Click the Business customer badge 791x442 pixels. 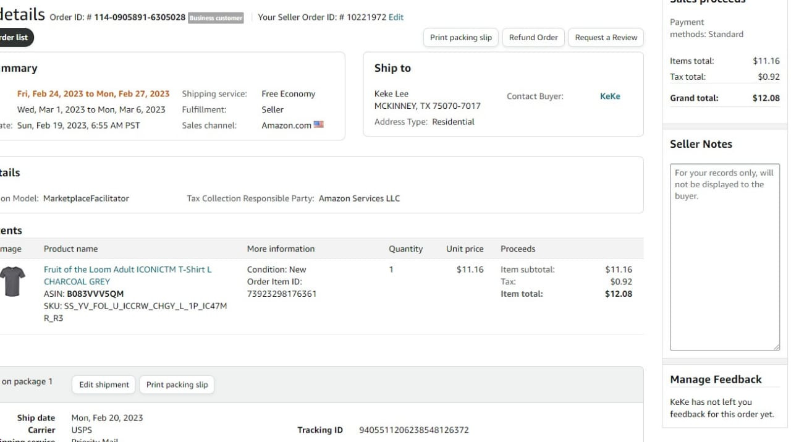[x=216, y=18]
